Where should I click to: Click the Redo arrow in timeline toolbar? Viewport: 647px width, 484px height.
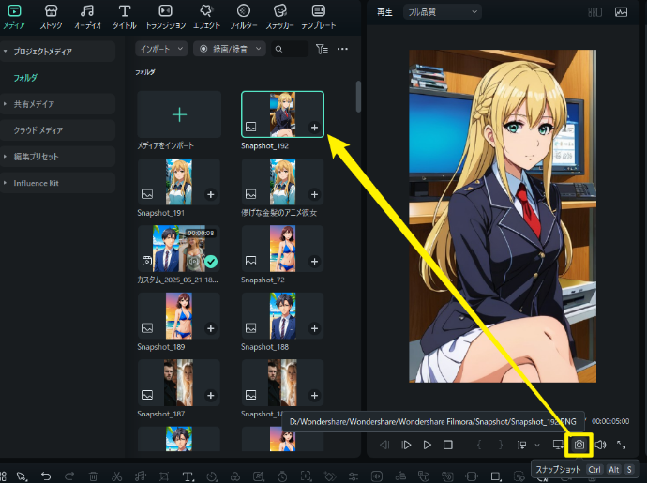pos(69,476)
